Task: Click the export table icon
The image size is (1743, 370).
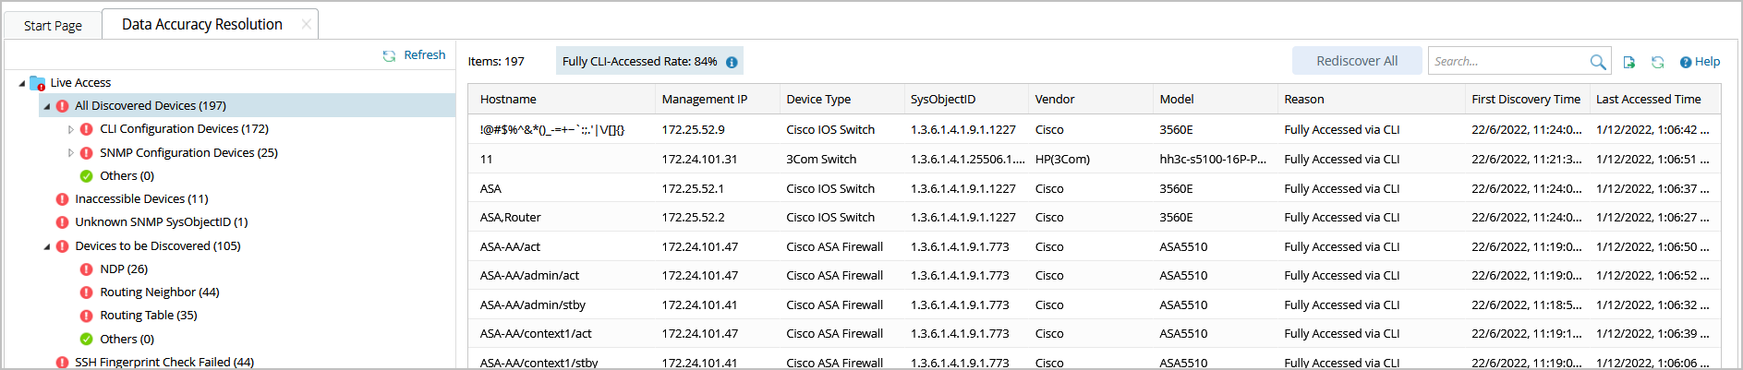Action: [1629, 62]
